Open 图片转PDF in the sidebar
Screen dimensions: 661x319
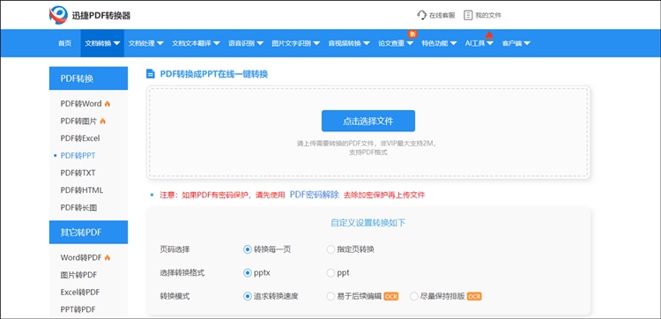(78, 275)
